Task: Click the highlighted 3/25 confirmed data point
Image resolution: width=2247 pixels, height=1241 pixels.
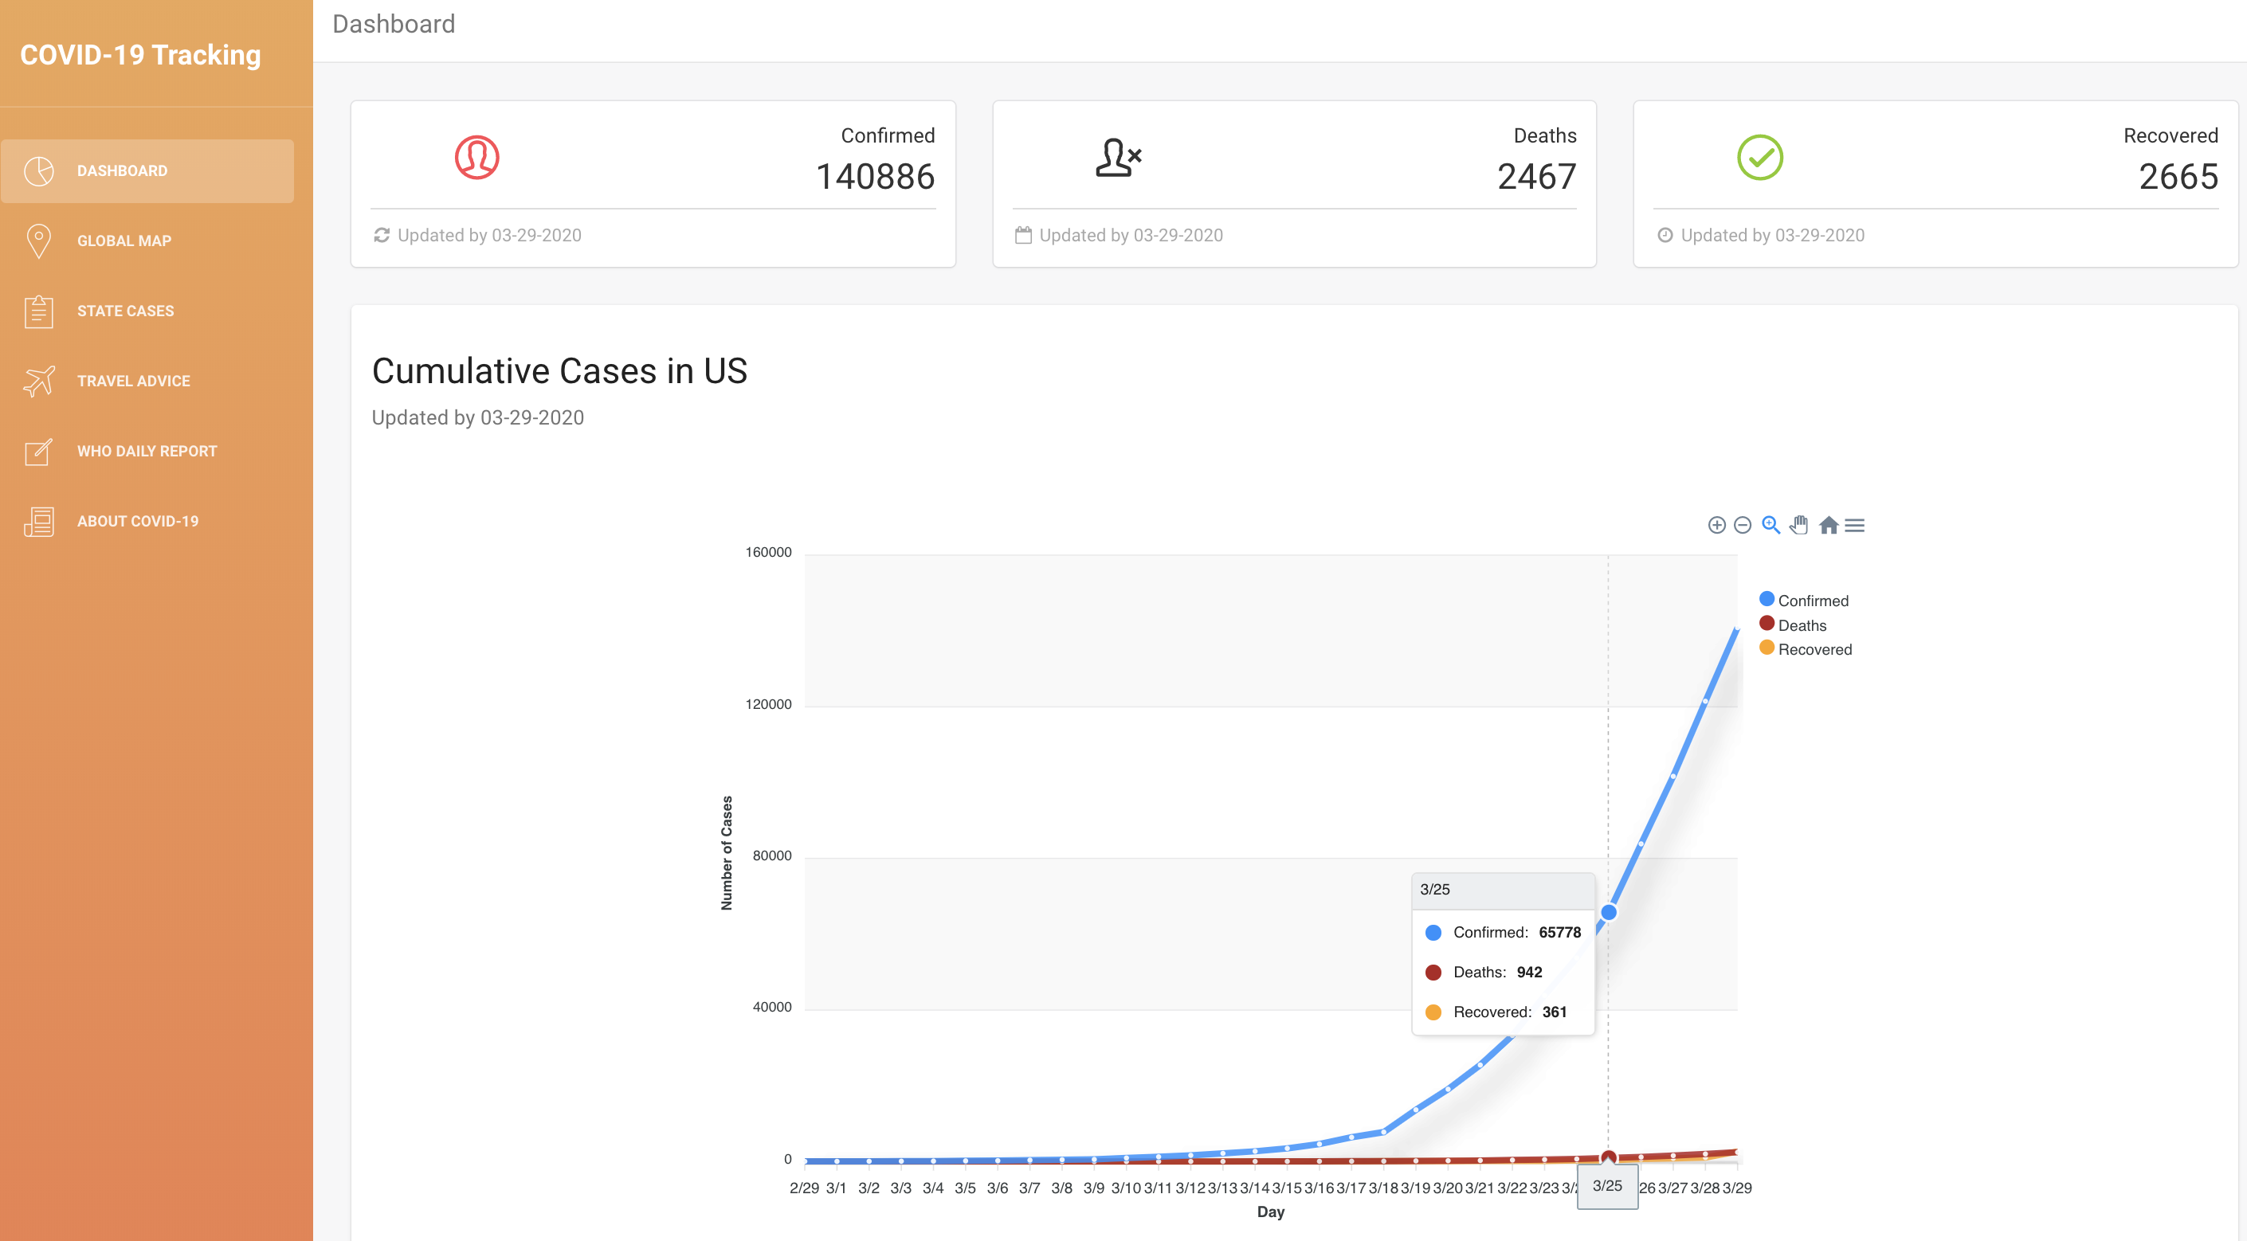Action: coord(1609,912)
